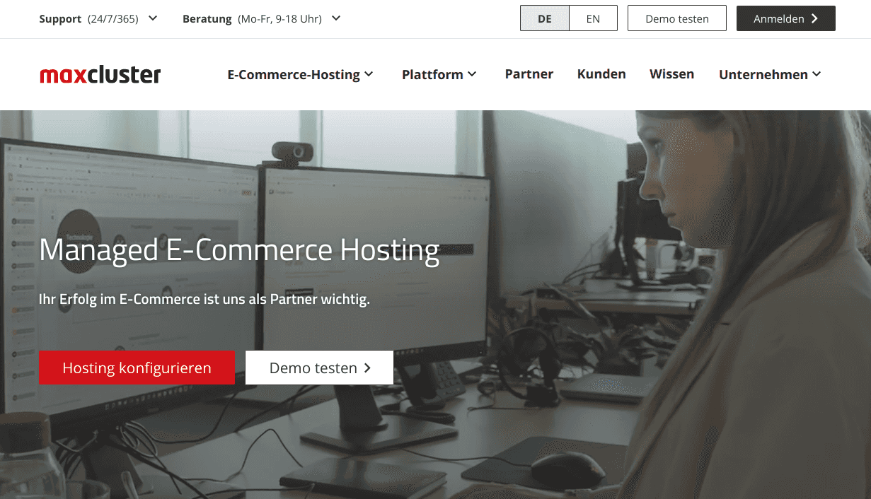Open the Beratung contact dropdown
This screenshot has height=499, width=871.
point(262,19)
